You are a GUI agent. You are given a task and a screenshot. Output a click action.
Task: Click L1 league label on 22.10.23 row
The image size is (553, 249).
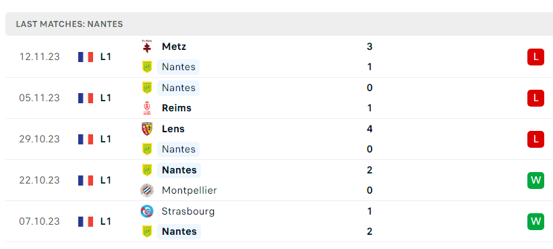point(106,180)
